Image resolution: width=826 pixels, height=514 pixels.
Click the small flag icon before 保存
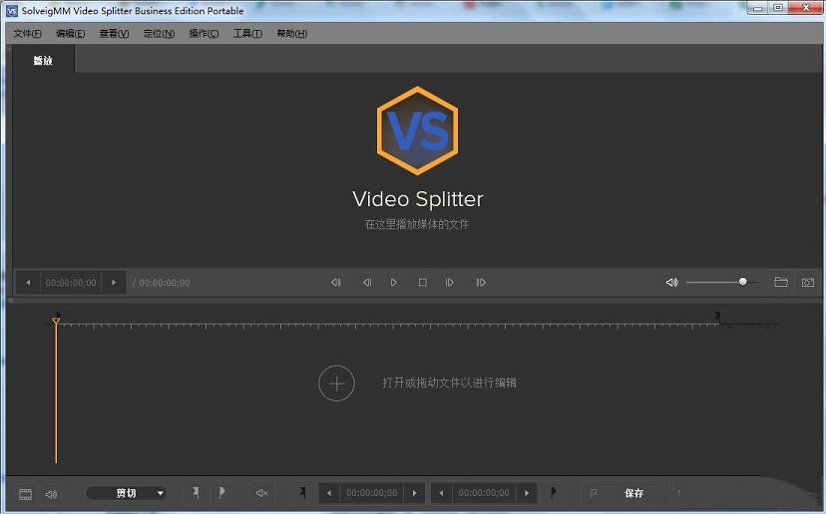tap(594, 493)
